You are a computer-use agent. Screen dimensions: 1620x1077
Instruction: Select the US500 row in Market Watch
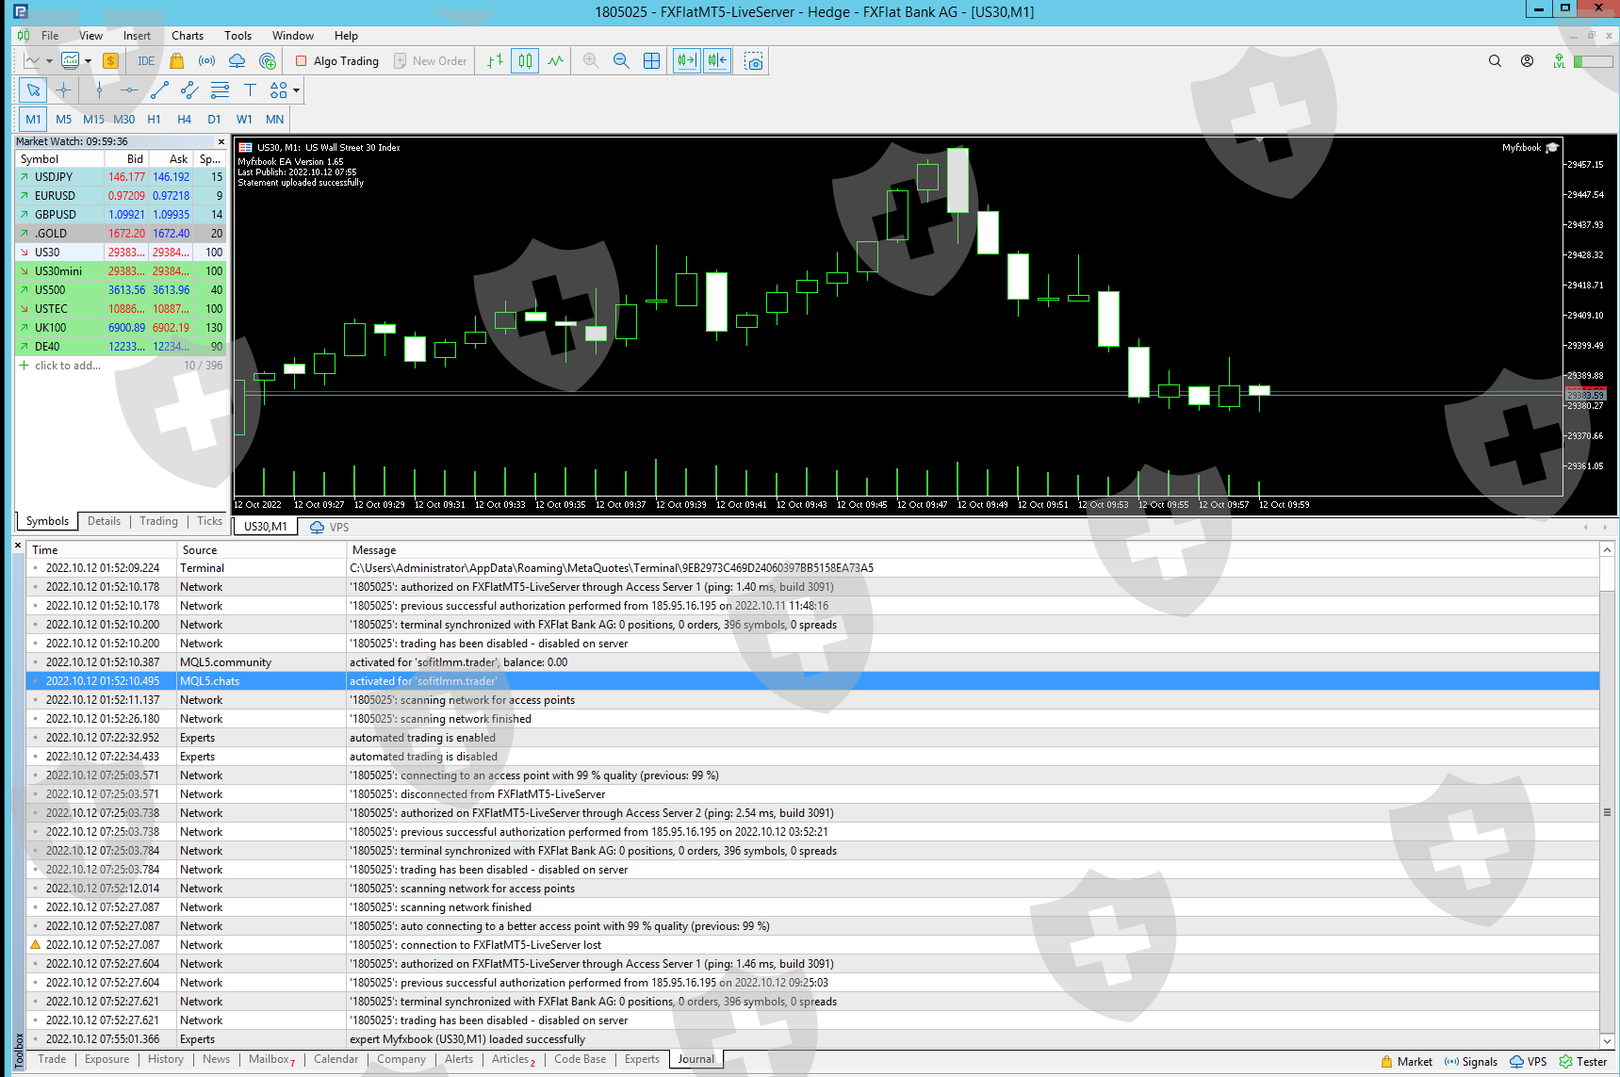point(50,290)
